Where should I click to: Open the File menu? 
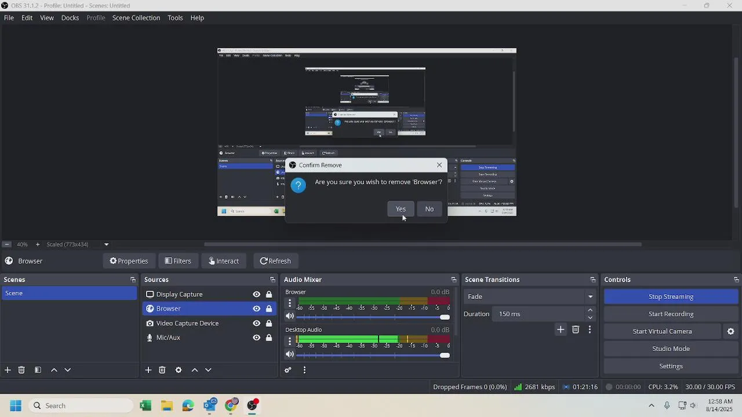point(9,18)
